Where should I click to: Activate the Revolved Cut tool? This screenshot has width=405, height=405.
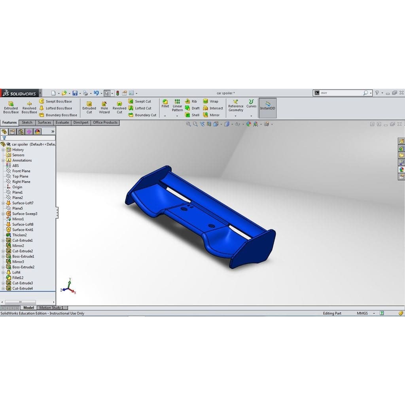coord(119,108)
